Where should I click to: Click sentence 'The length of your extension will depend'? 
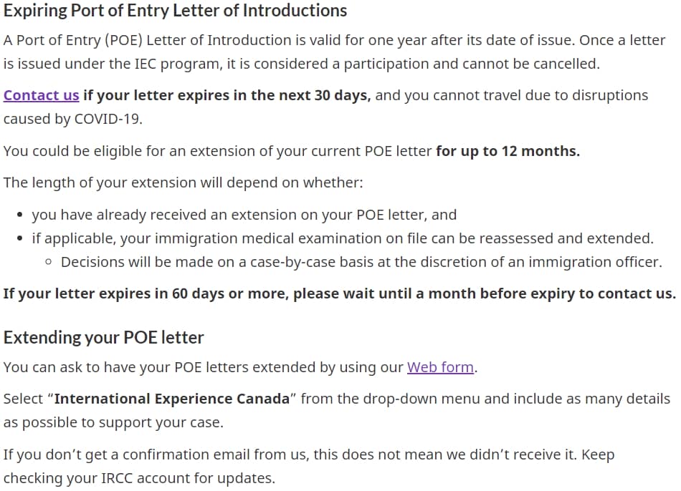click(183, 183)
